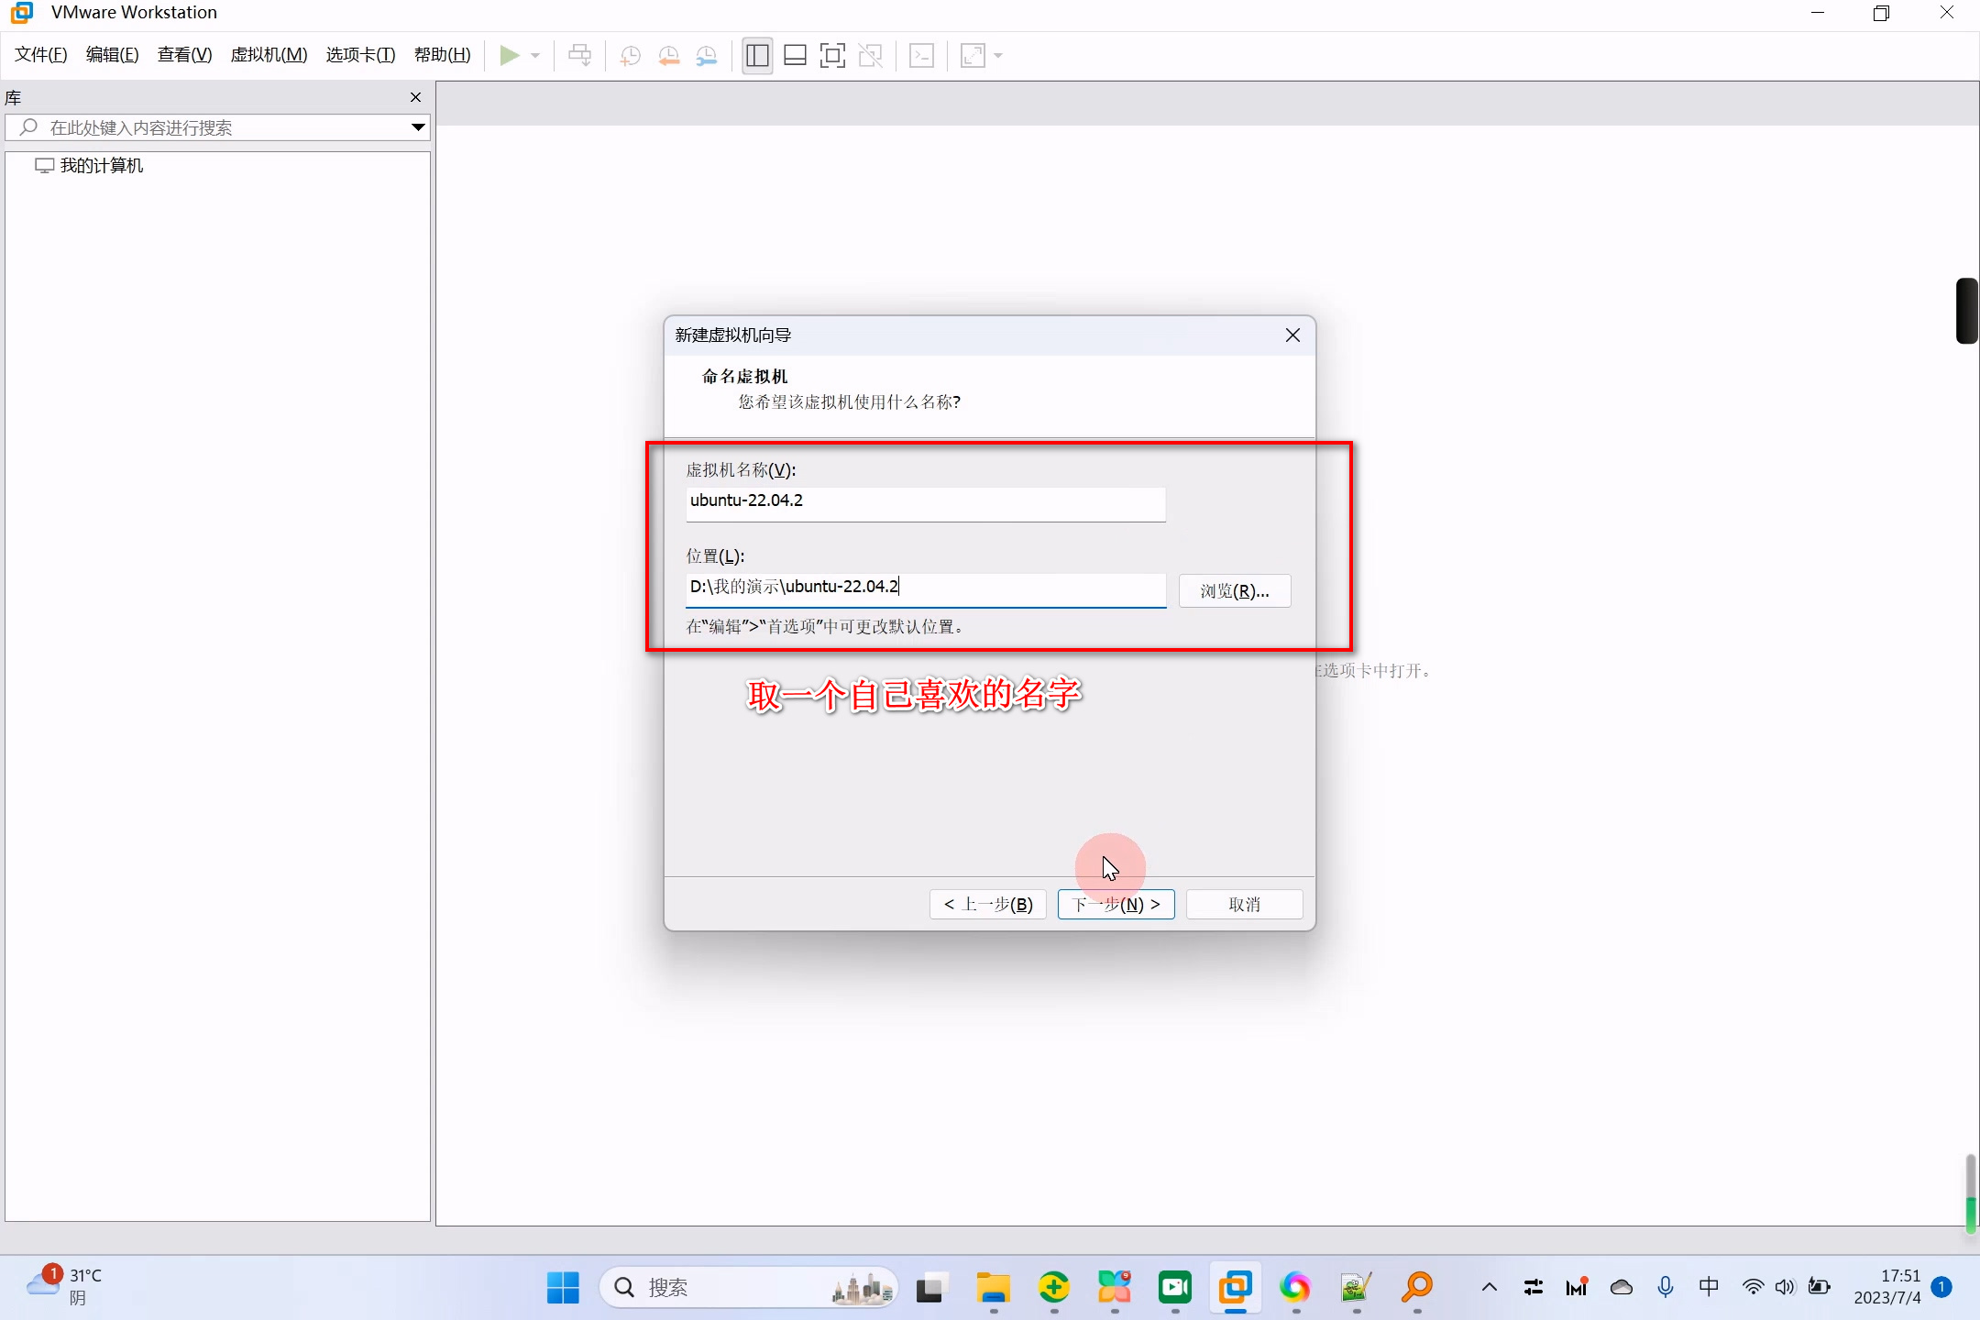Open the power options dropdown arrow
This screenshot has width=1980, height=1320.
[535, 56]
